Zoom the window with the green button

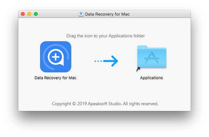click(36, 14)
